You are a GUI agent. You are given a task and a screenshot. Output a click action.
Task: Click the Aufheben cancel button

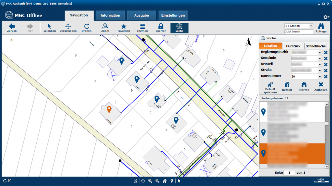point(321,86)
